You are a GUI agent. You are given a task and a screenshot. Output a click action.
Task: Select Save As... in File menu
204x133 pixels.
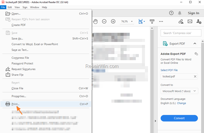(46, 38)
